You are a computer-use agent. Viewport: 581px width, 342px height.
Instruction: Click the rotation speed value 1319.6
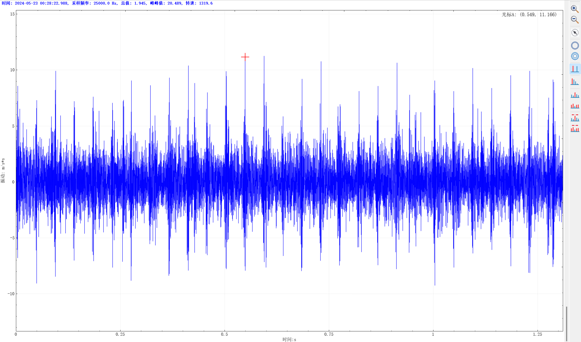(x=206, y=3)
